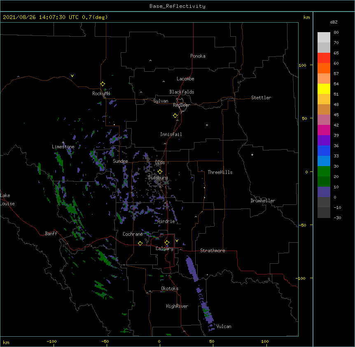Click the Vulcan town label
Viewport: 355px width, 347px height.
[x=224, y=326]
